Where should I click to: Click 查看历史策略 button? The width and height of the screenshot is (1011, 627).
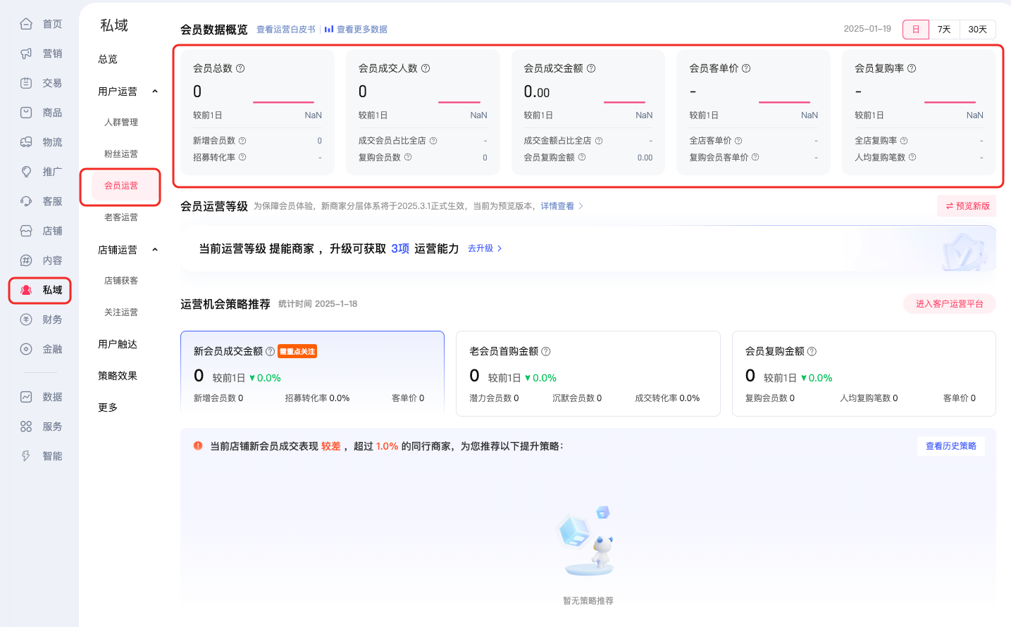click(951, 446)
